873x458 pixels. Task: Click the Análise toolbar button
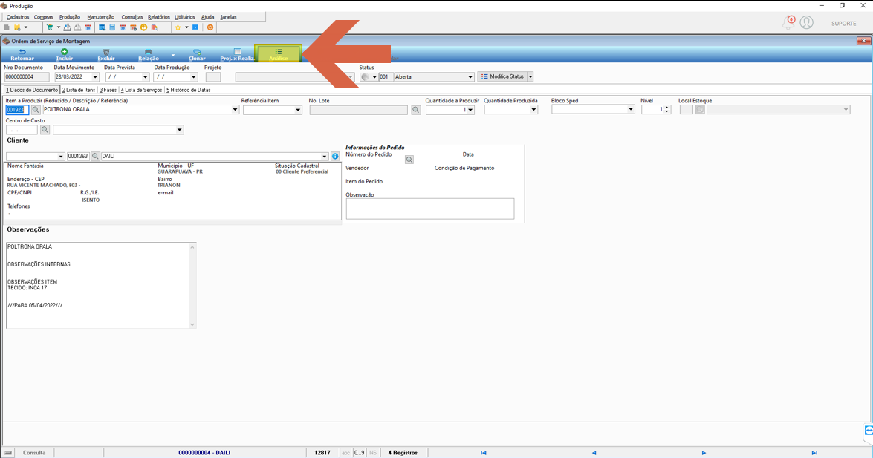278,54
